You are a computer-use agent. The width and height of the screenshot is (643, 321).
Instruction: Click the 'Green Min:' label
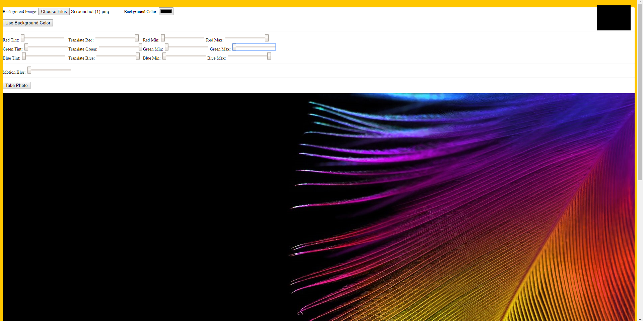coord(153,49)
